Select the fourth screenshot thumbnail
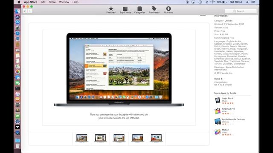 pyautogui.click(x=137, y=138)
